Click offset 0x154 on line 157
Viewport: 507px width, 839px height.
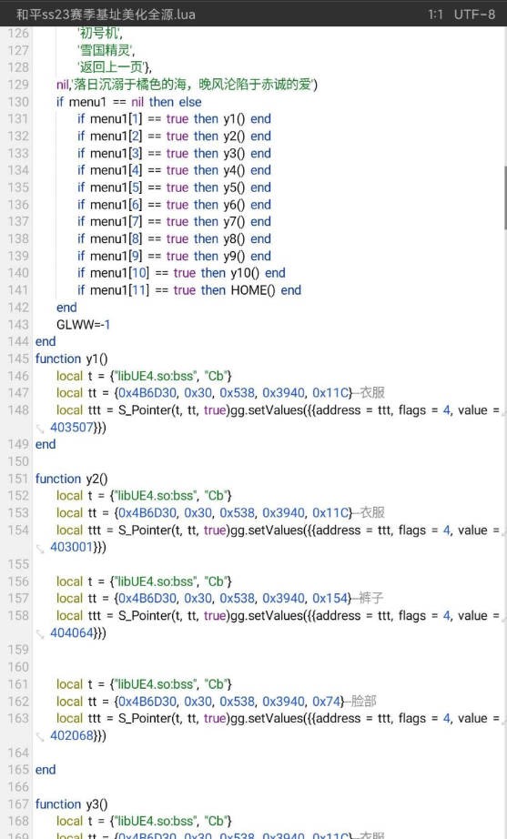point(330,598)
